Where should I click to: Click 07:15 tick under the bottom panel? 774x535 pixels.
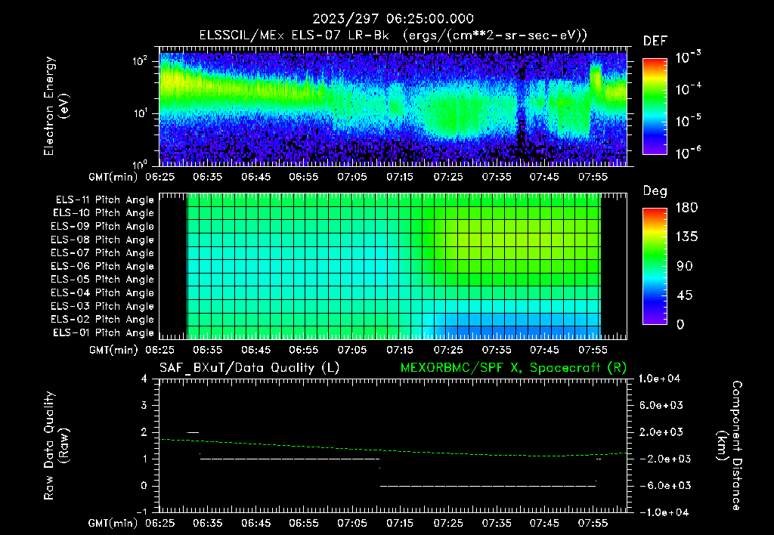tap(400, 523)
